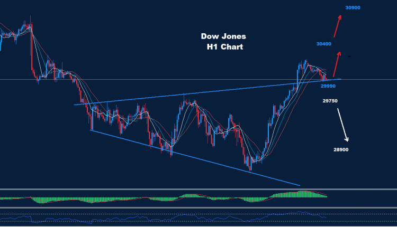Select the 30400 price target label

tap(323, 44)
